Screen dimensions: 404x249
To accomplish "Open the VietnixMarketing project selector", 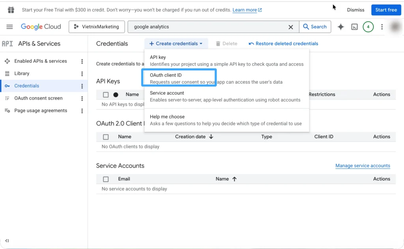I will 97,27.
